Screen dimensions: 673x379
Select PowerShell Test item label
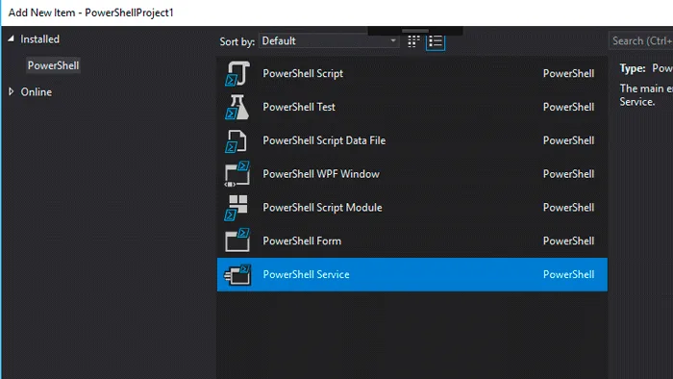click(x=299, y=108)
